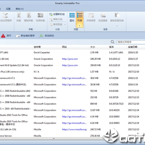
Task: Expand the 复制到剪贴板 dropdown arrow
Action: (x=117, y=26)
